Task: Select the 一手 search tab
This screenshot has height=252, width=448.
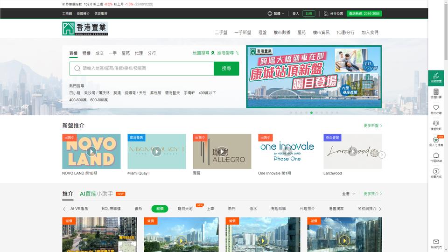Action: tap(112, 53)
